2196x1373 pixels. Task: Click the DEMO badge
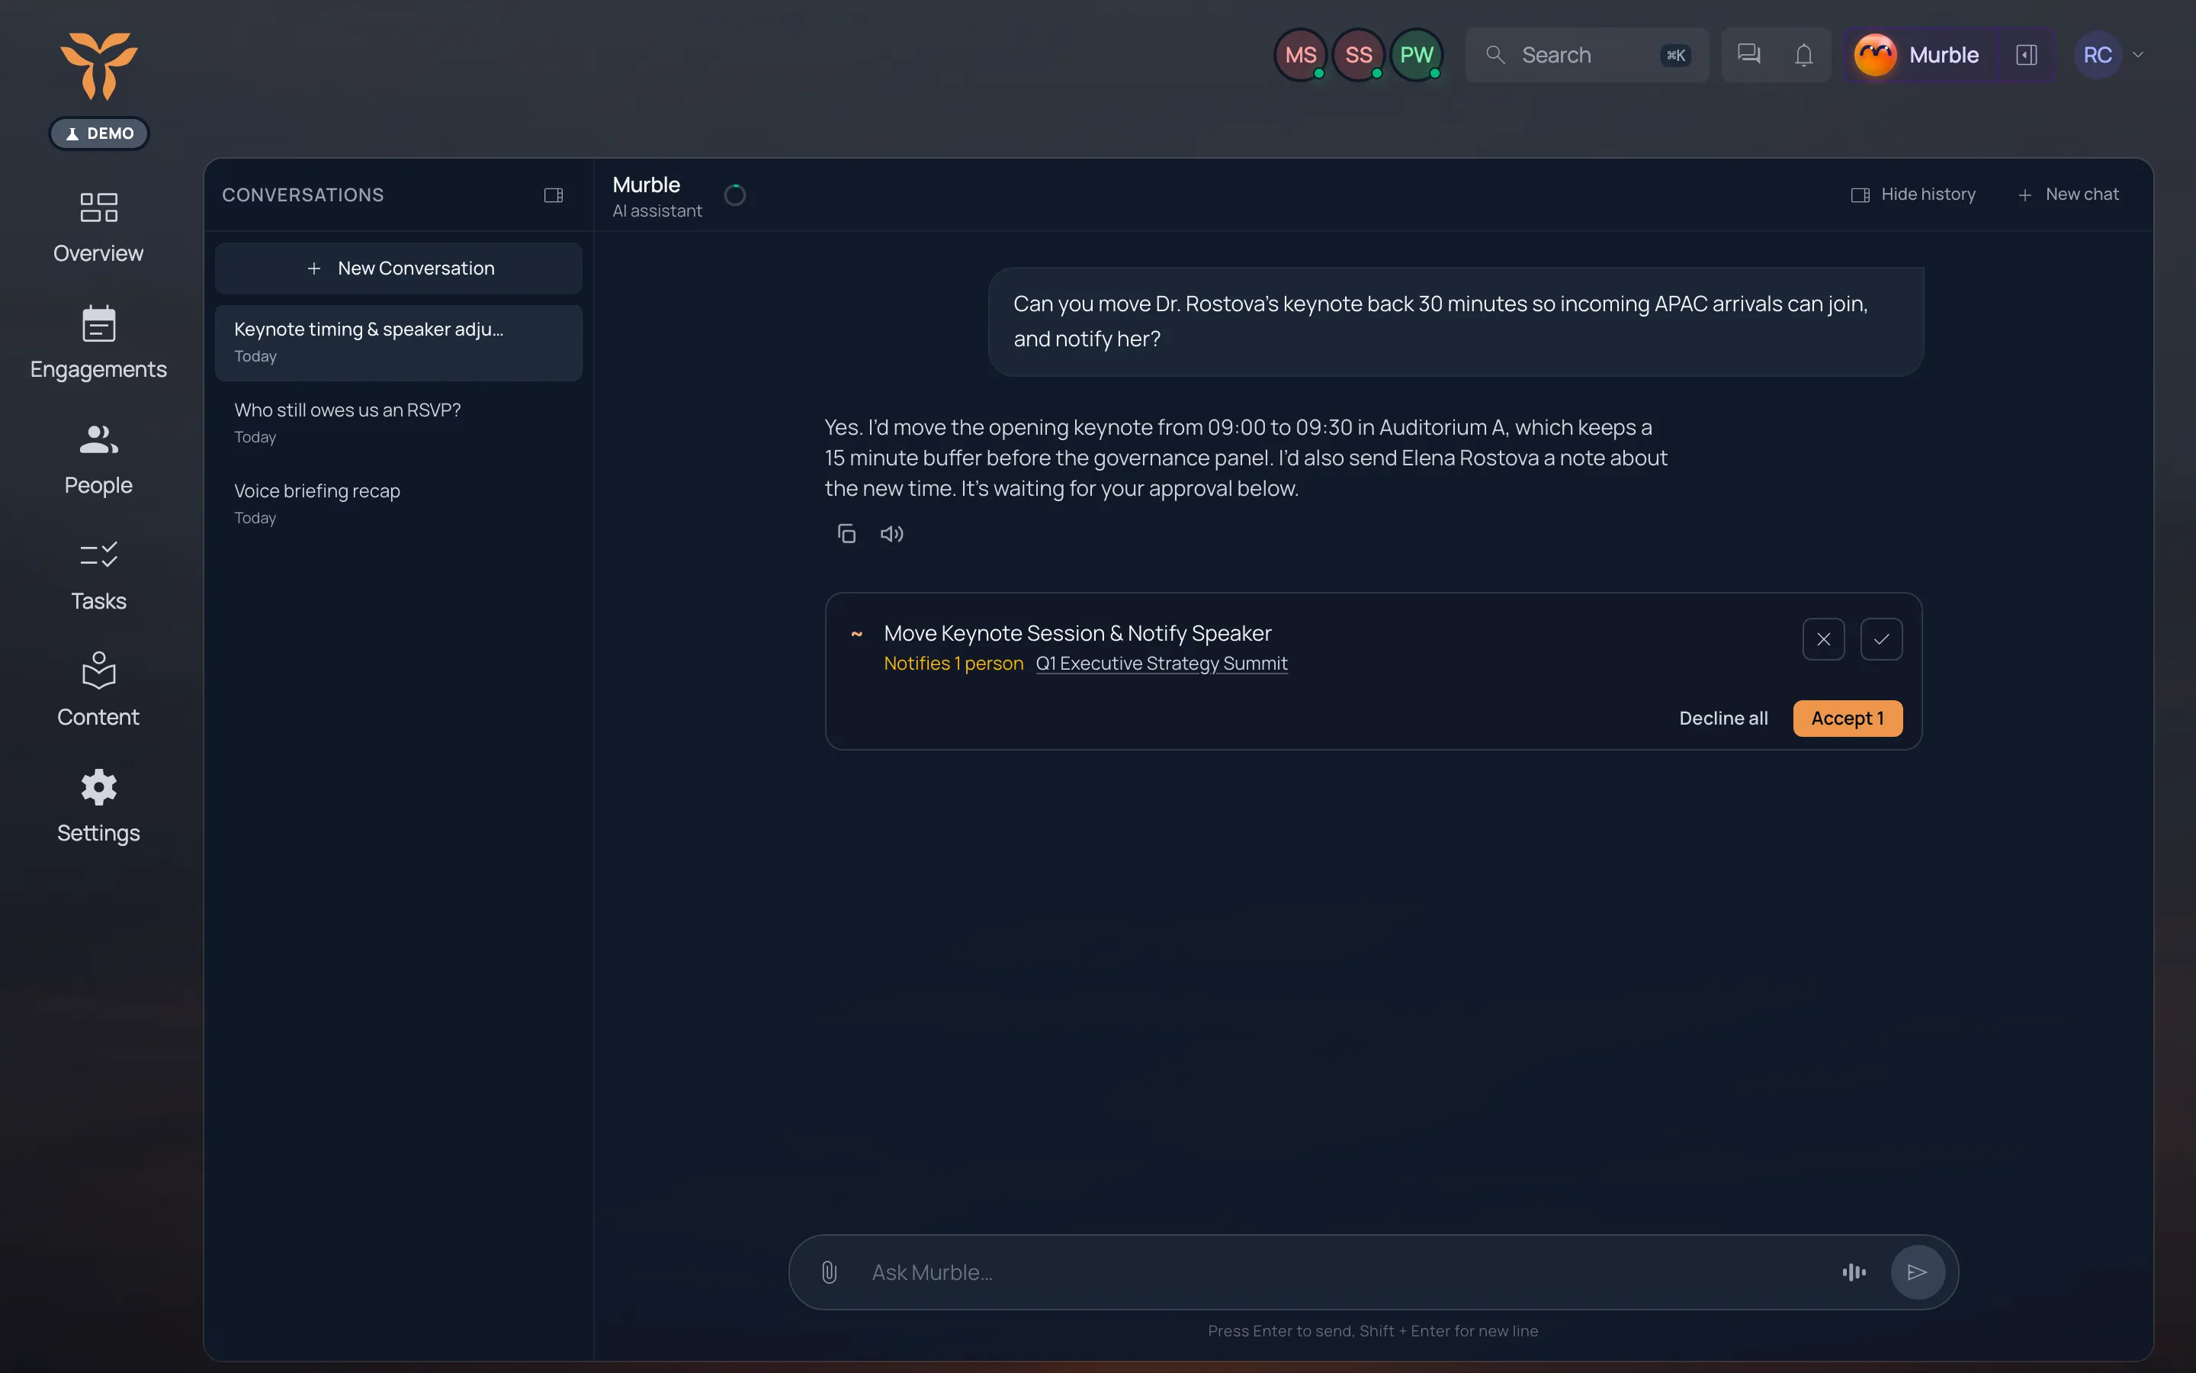pos(99,133)
